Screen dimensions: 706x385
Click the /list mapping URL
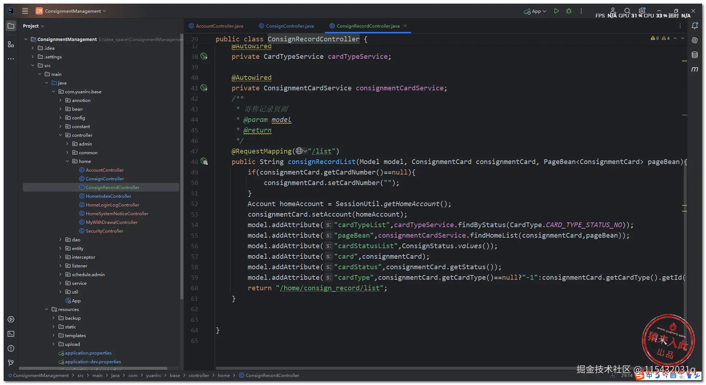pyautogui.click(x=322, y=151)
